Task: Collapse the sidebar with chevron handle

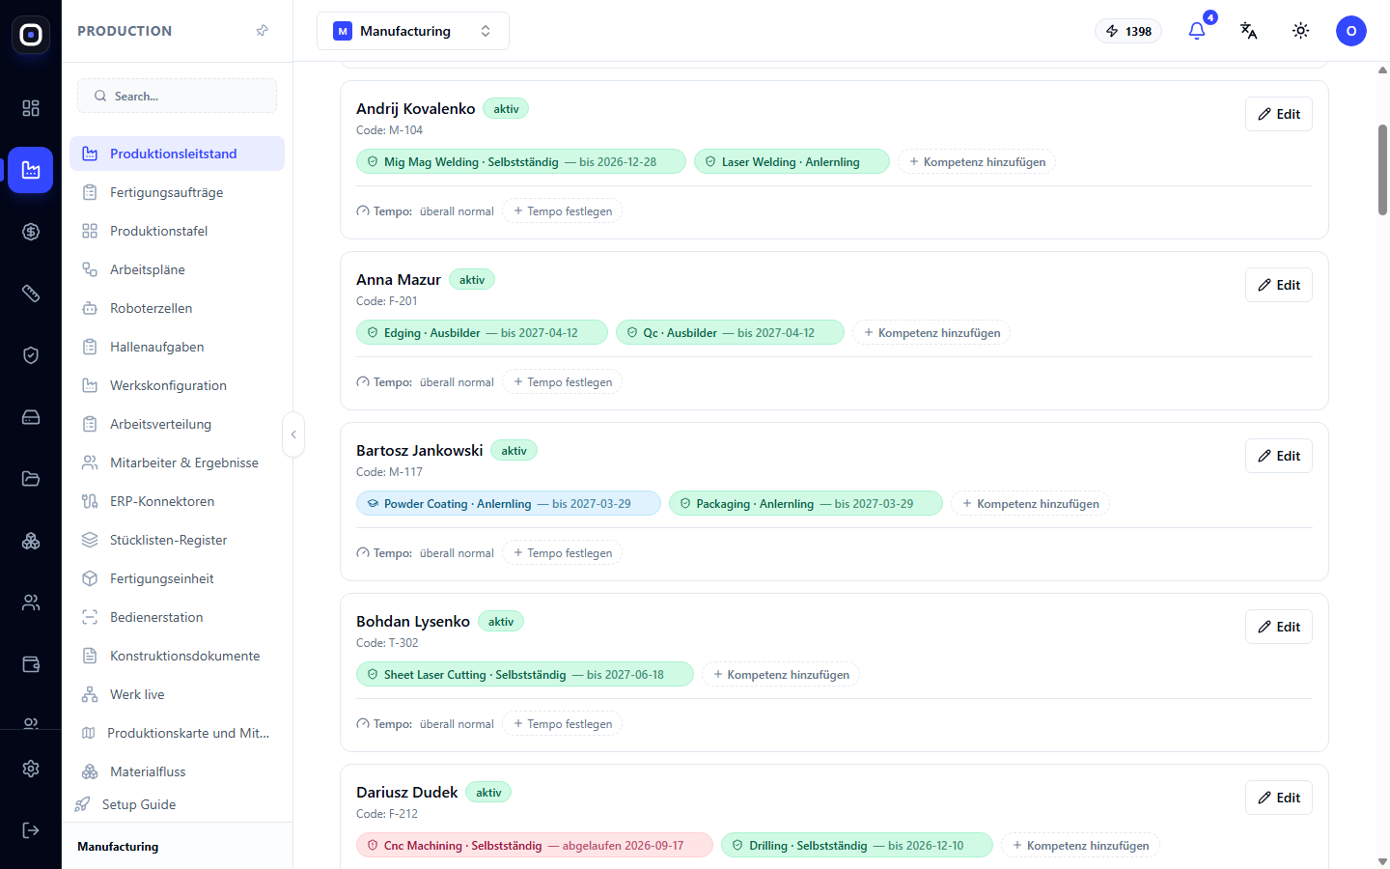Action: (x=293, y=434)
